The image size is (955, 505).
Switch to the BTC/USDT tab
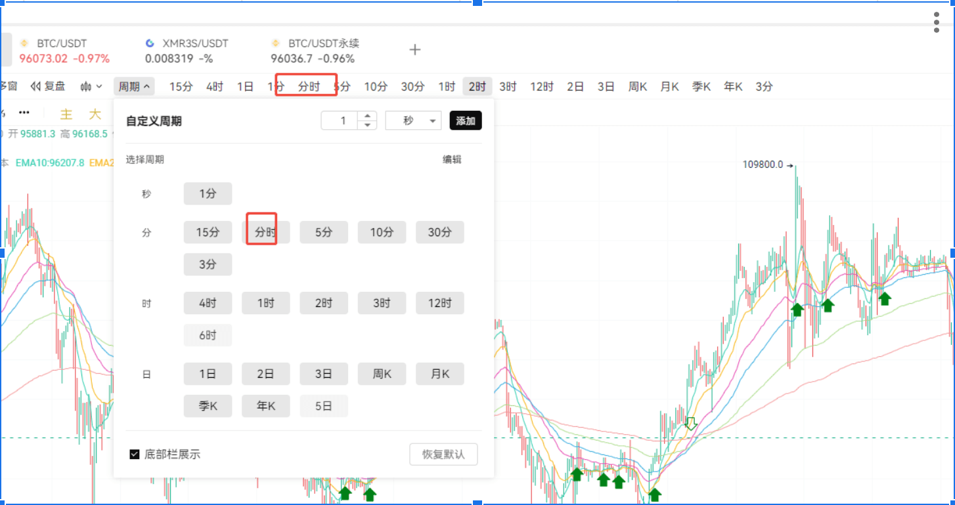(64, 51)
